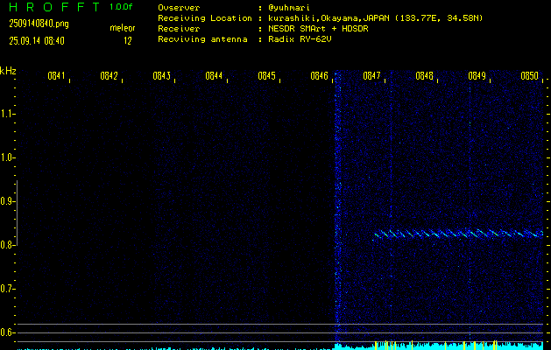Click the 0843 time marker

162,76
